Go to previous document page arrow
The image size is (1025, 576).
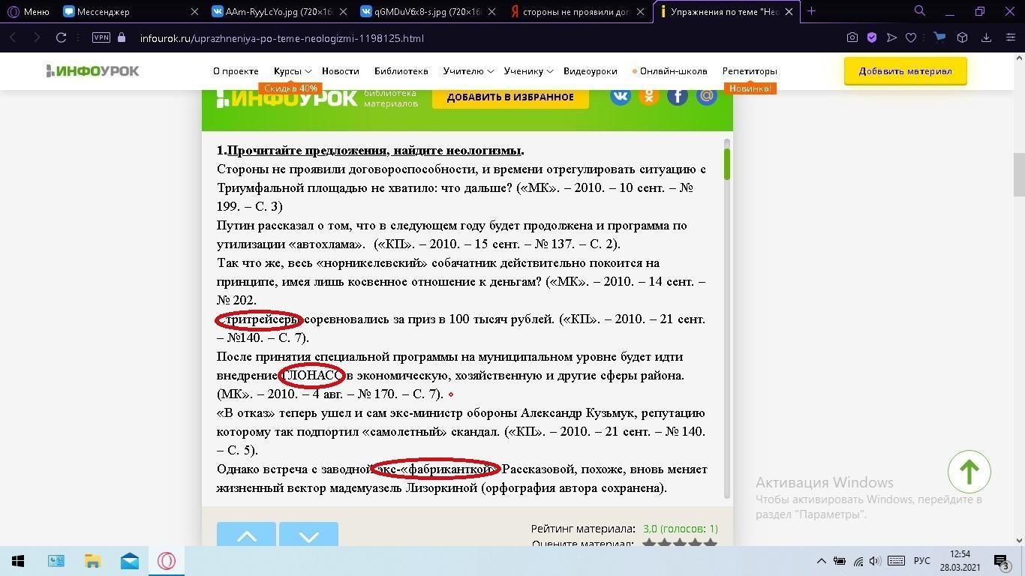[x=246, y=535]
